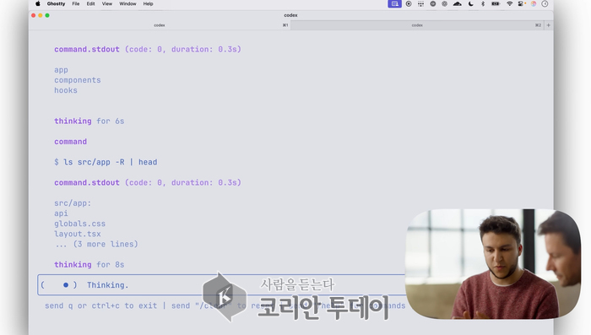Click the "api" output line

(x=61, y=213)
